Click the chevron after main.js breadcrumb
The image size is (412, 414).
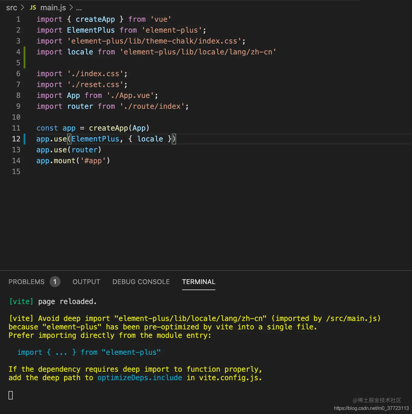[x=71, y=8]
